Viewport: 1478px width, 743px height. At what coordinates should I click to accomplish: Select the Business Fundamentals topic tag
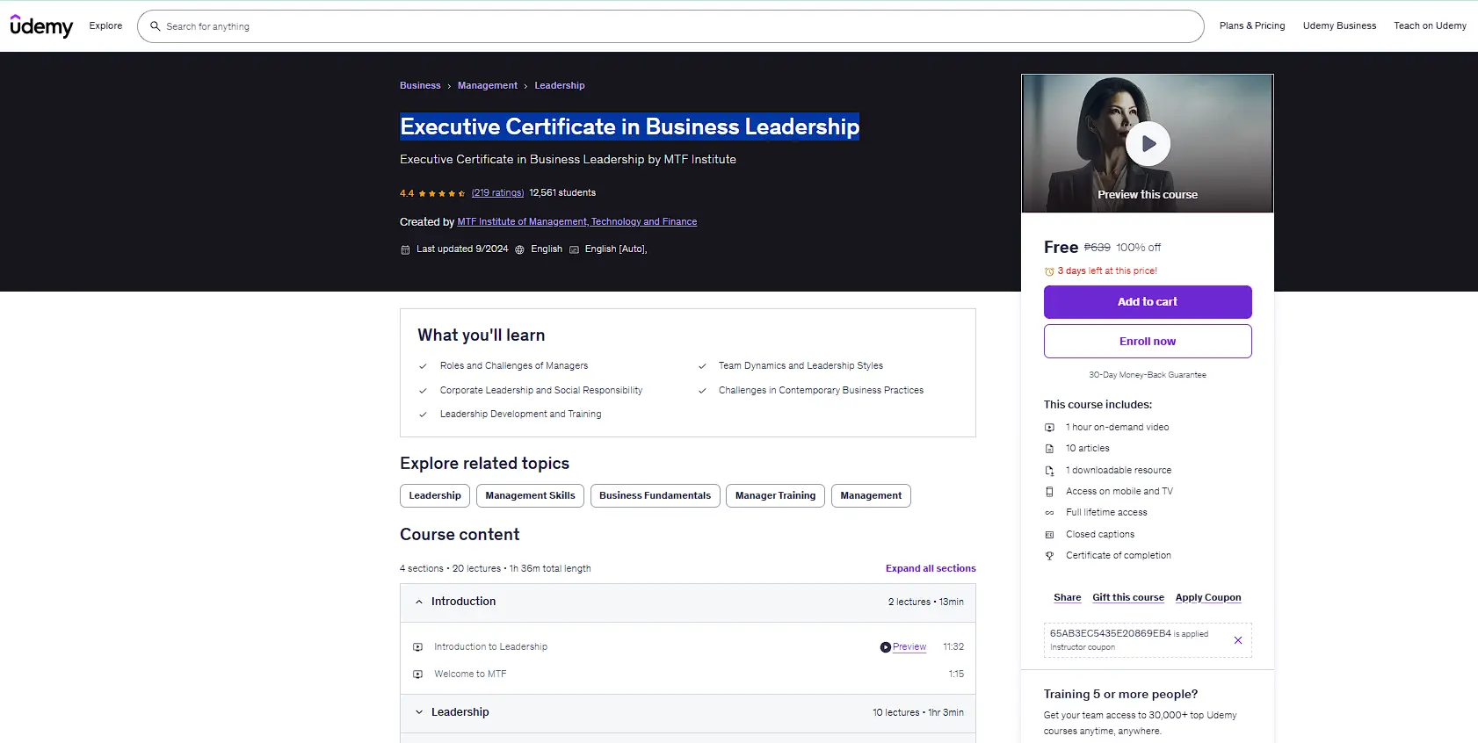(x=656, y=496)
